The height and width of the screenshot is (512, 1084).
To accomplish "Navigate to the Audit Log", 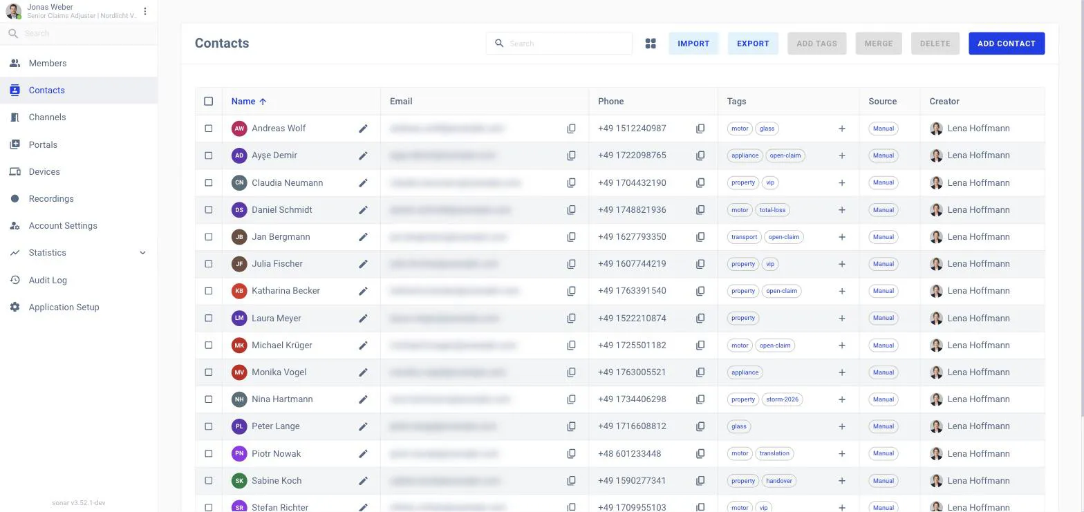I will (79, 281).
